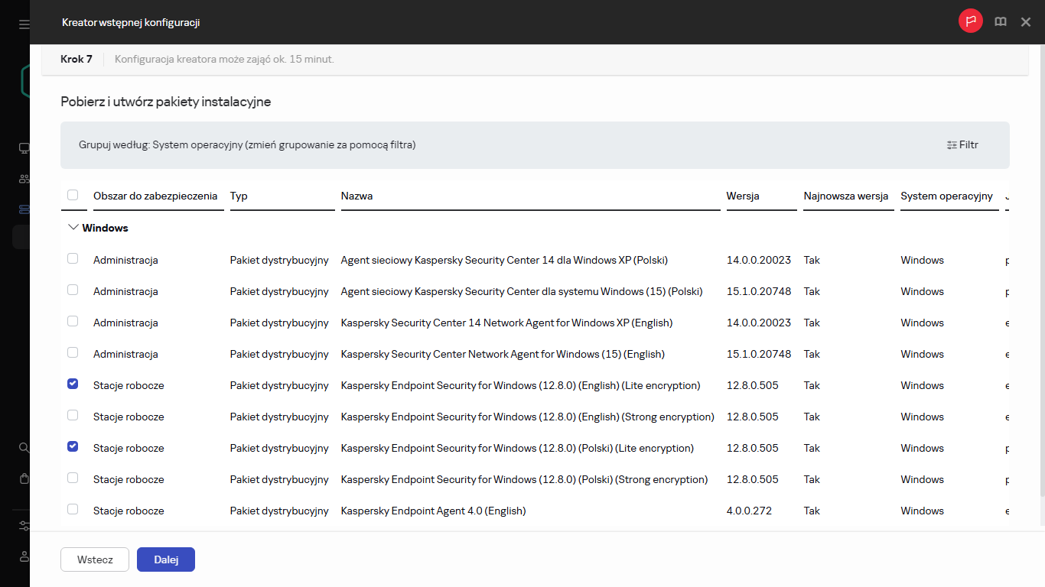Image resolution: width=1045 pixels, height=587 pixels.
Task: Click the magnifier search icon in sidebar
Action: (x=24, y=448)
